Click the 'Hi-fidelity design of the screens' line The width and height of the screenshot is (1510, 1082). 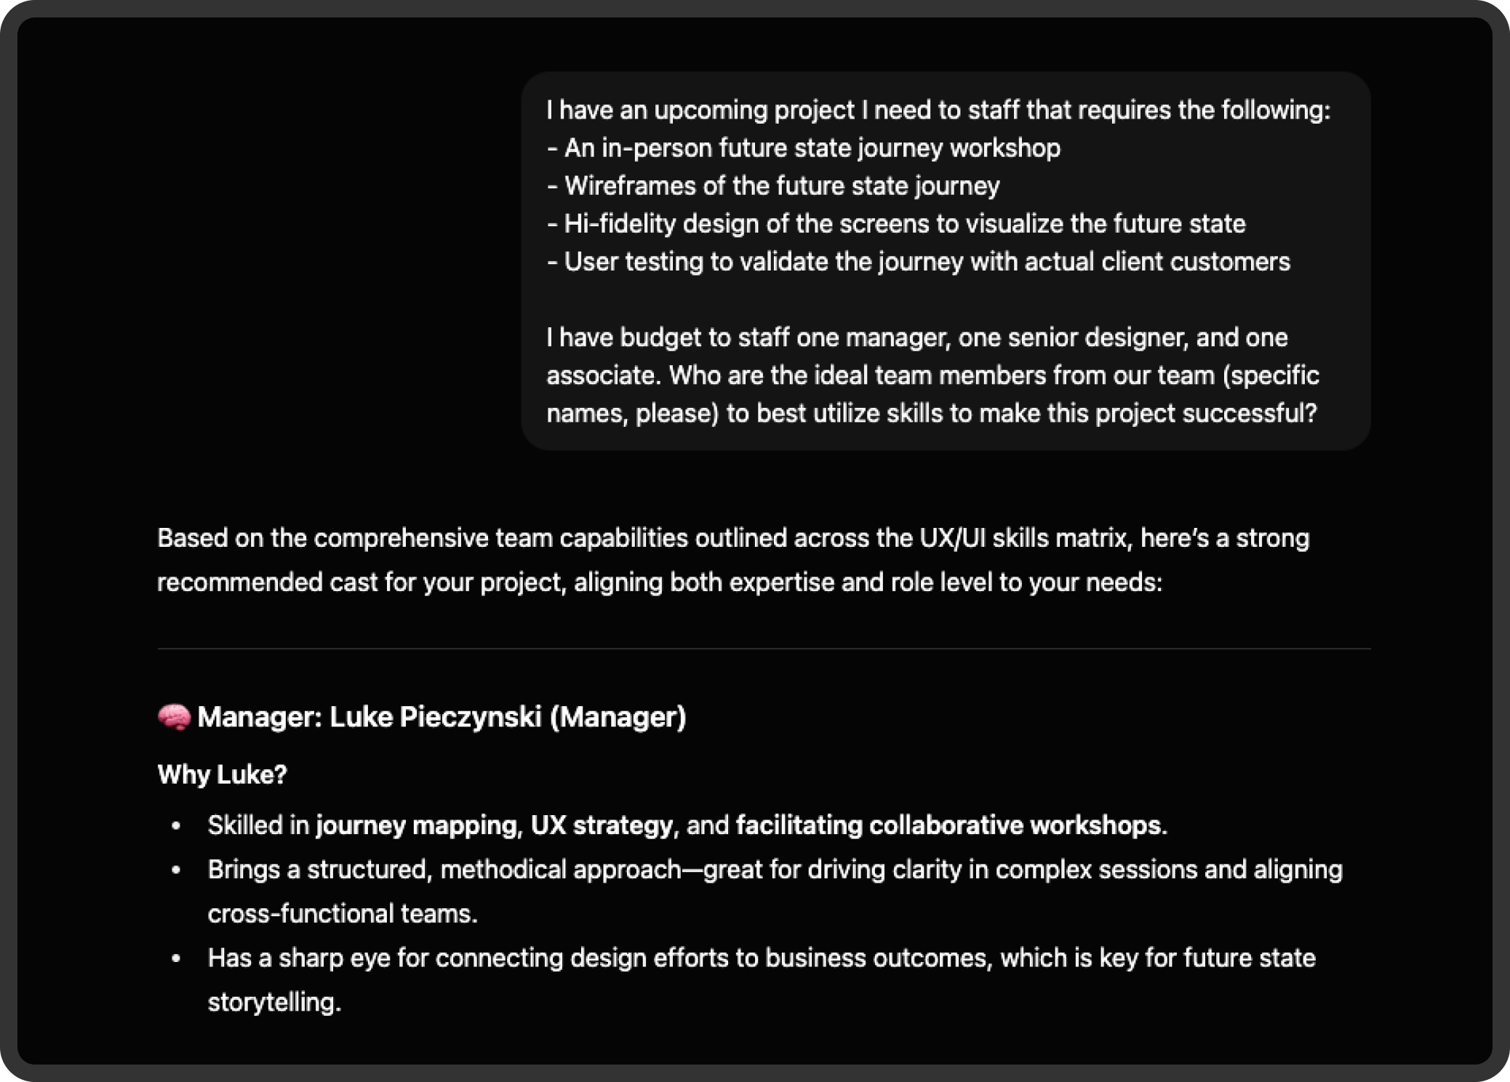(x=896, y=223)
